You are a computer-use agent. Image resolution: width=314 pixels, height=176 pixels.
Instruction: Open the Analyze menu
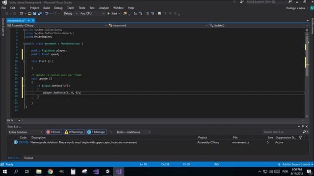[104, 8]
